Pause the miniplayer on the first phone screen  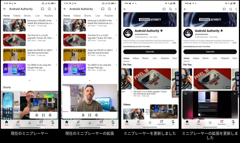43,115
